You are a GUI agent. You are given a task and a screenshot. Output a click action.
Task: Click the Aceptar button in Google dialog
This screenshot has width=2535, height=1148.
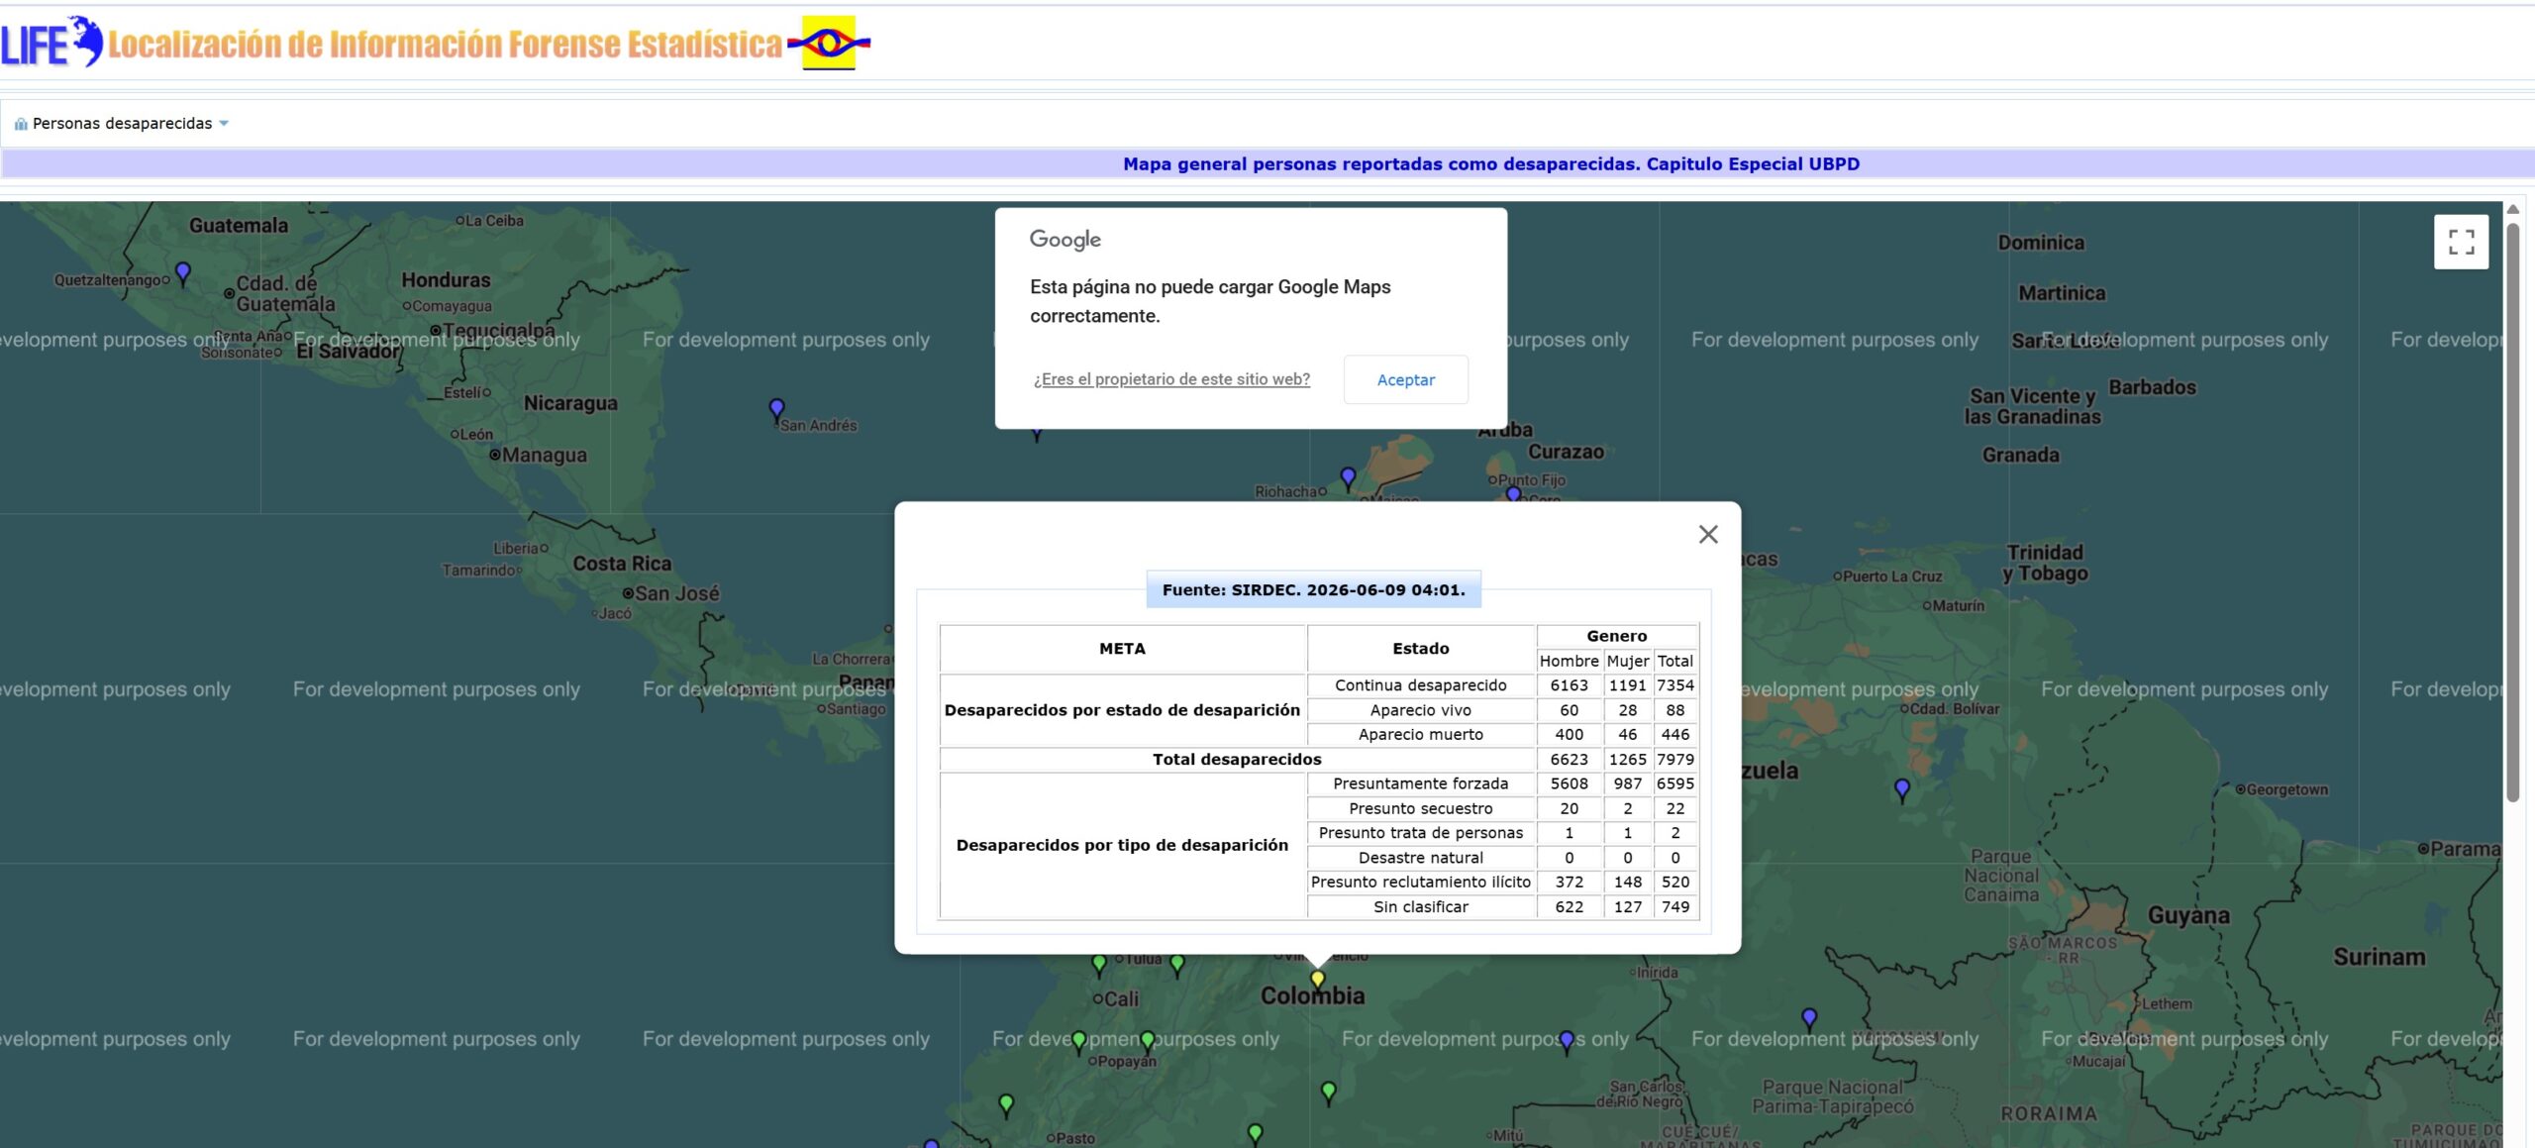(1405, 379)
